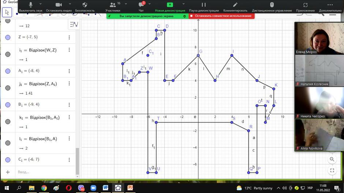Open Zoom Participants list
The height and width of the screenshot is (193, 344).
(113, 7)
